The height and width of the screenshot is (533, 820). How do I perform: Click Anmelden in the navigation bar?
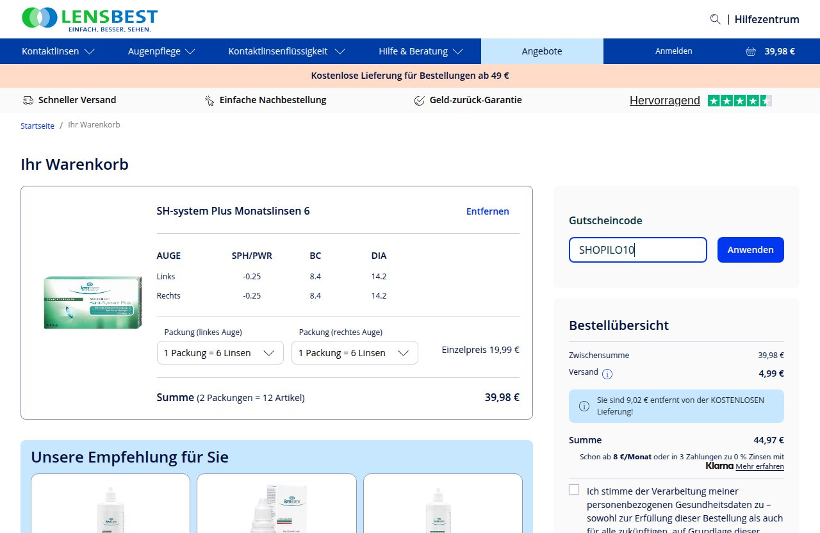pos(673,51)
